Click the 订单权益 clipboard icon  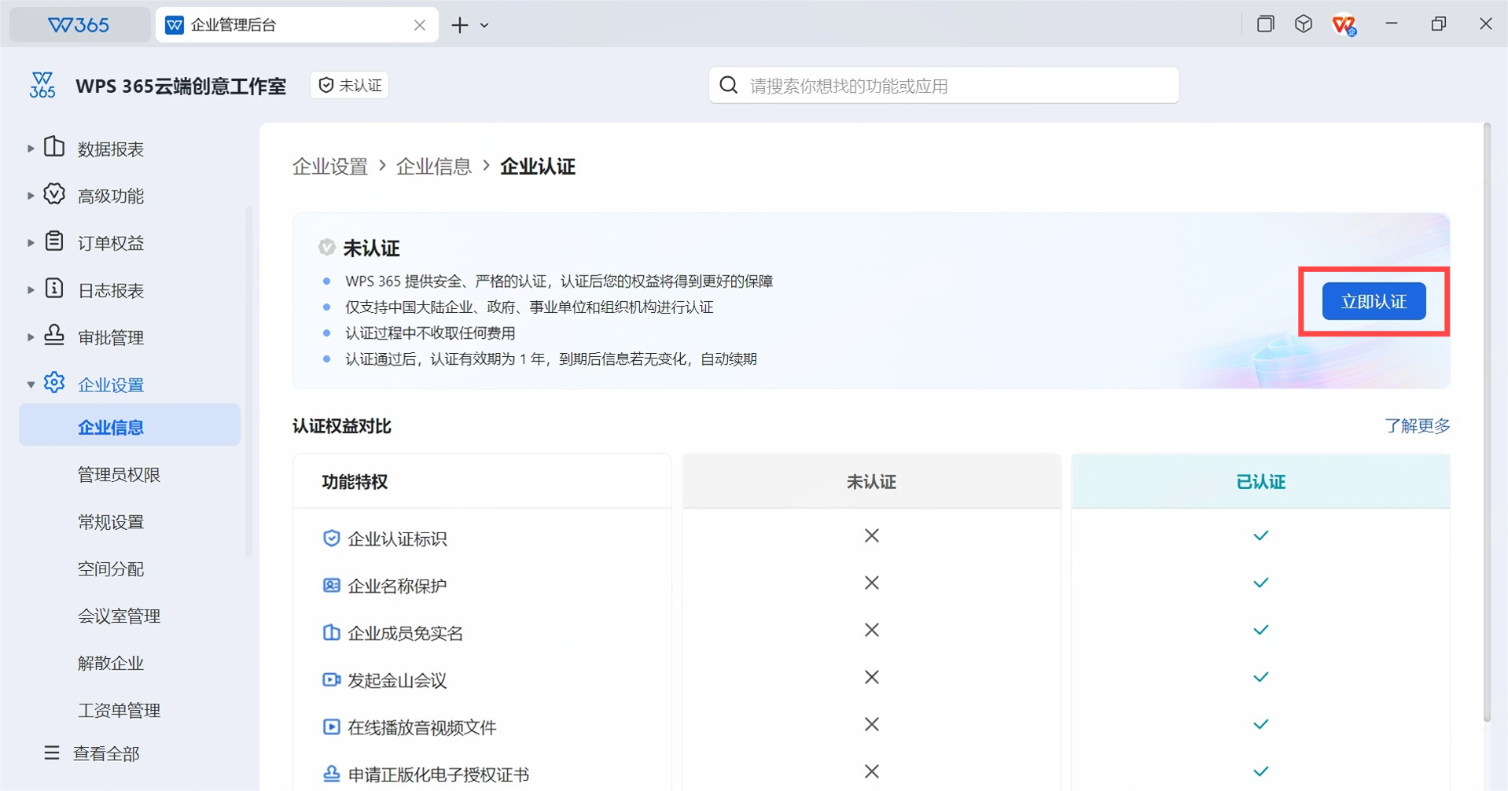pos(54,241)
